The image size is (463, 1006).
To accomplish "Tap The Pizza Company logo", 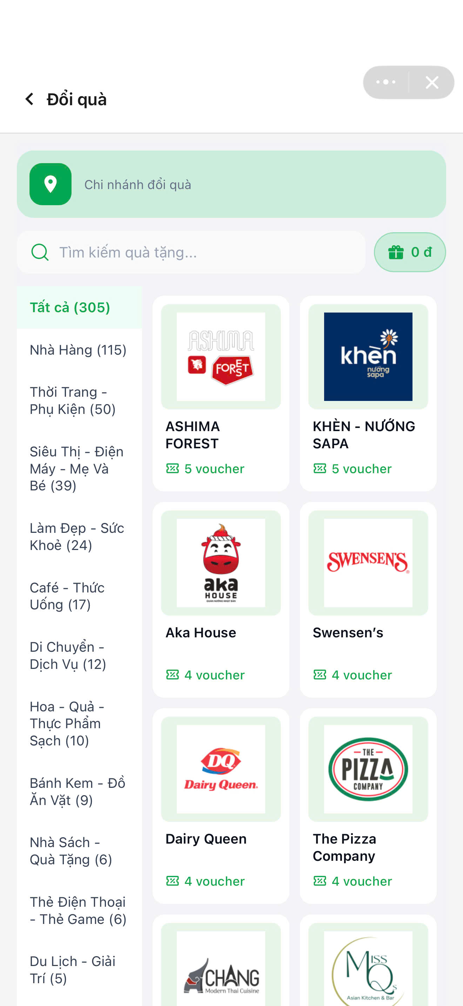I will click(x=368, y=769).
